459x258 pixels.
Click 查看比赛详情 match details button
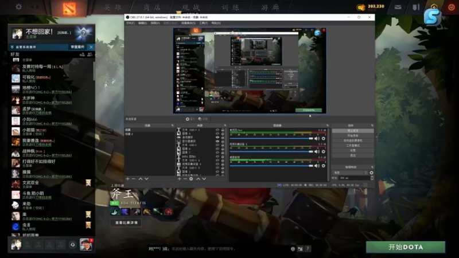coord(126,222)
